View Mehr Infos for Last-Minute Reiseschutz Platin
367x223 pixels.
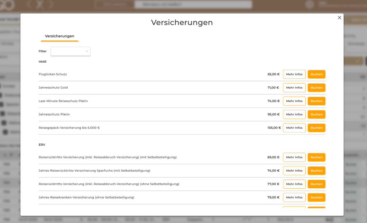click(294, 101)
